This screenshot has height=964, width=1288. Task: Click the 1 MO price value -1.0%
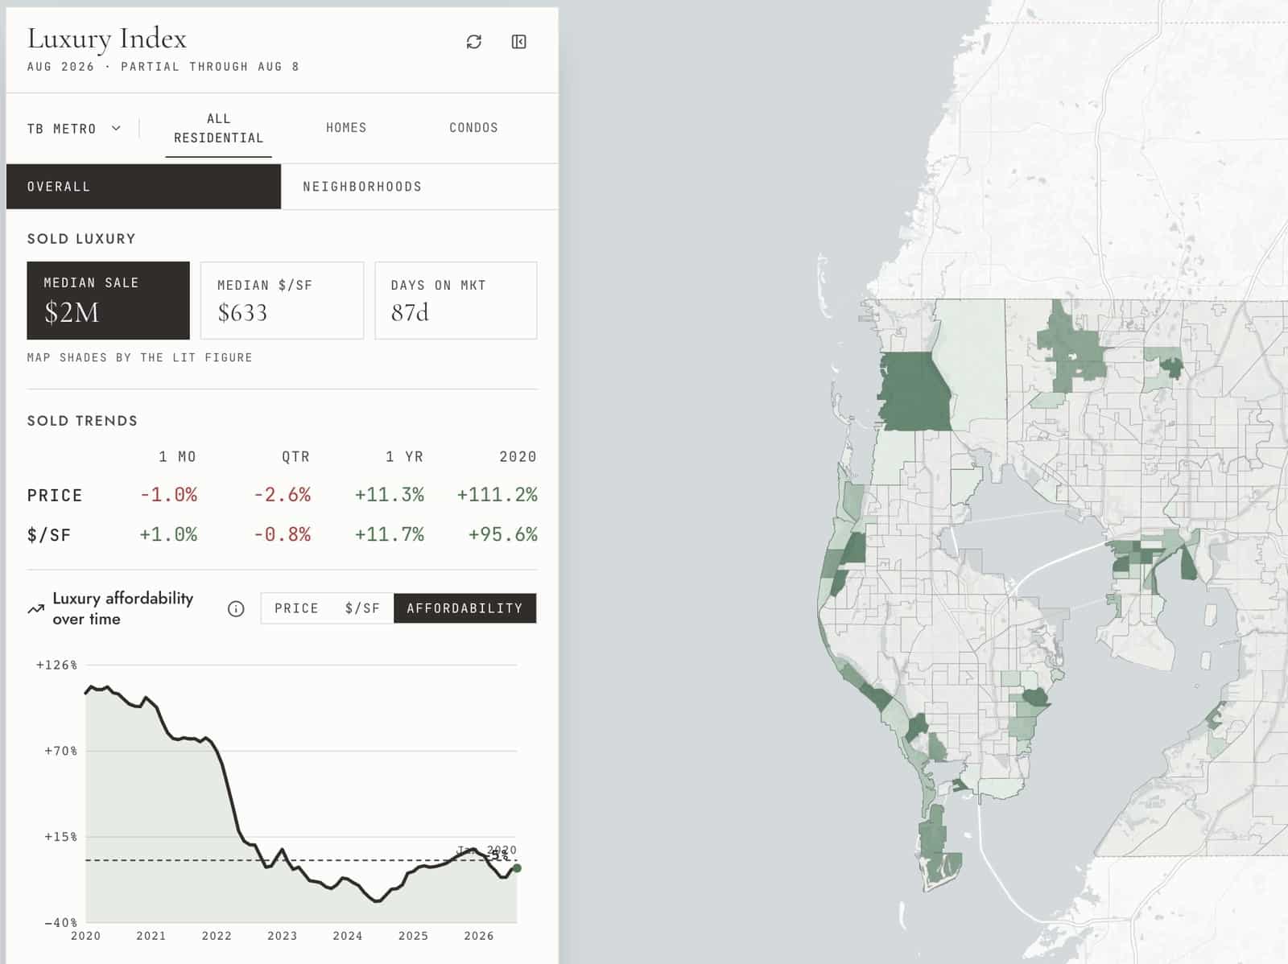(x=168, y=495)
